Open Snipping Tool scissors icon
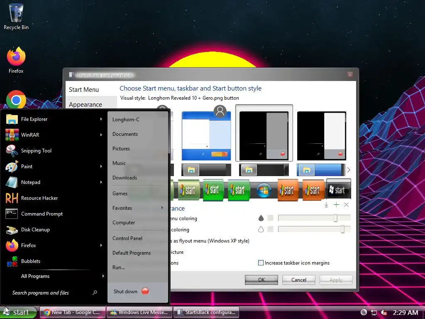The height and width of the screenshot is (319, 425). [x=12, y=150]
